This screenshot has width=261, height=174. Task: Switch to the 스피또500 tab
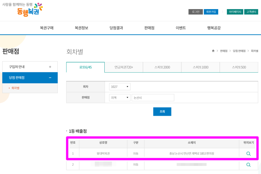[x=239, y=67]
